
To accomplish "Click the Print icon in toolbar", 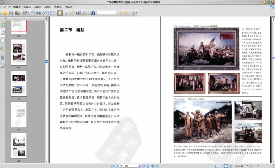I will pos(25,13).
